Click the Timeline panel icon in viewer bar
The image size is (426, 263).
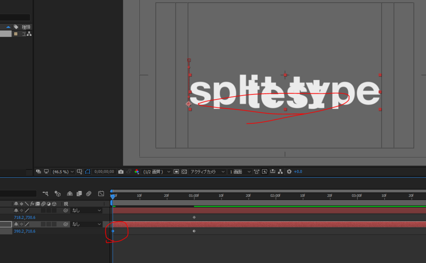click(272, 171)
